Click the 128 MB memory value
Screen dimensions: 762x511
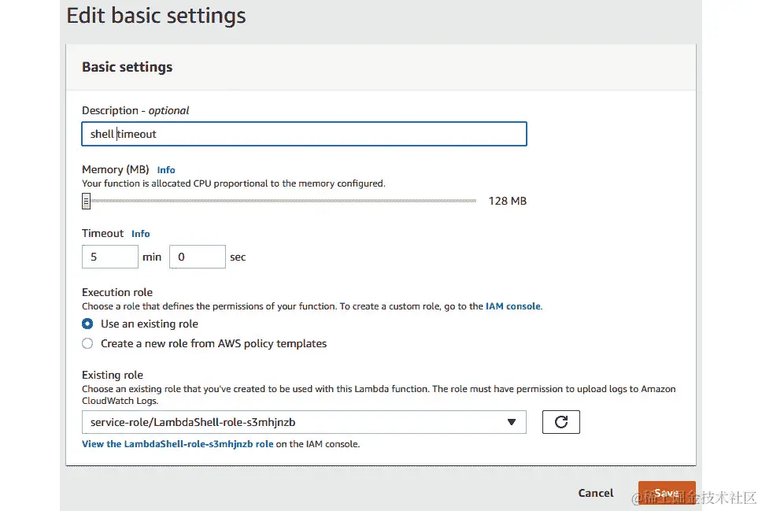pos(507,201)
